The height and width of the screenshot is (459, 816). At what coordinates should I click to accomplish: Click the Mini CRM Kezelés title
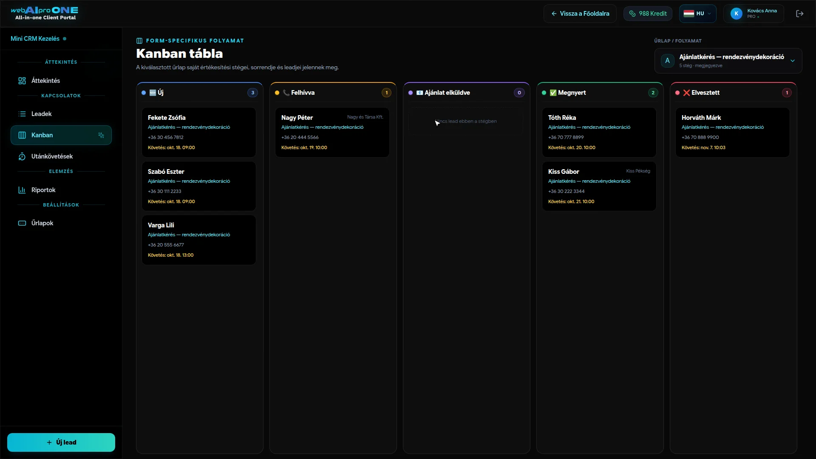35,39
